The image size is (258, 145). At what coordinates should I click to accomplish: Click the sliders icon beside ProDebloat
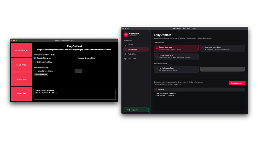click(x=125, y=54)
